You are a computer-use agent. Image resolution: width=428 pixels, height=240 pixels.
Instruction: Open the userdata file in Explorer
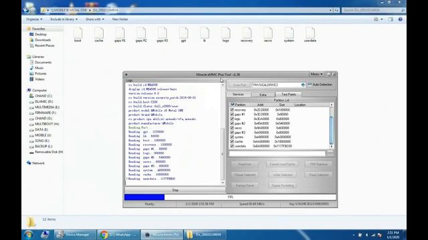(310, 35)
